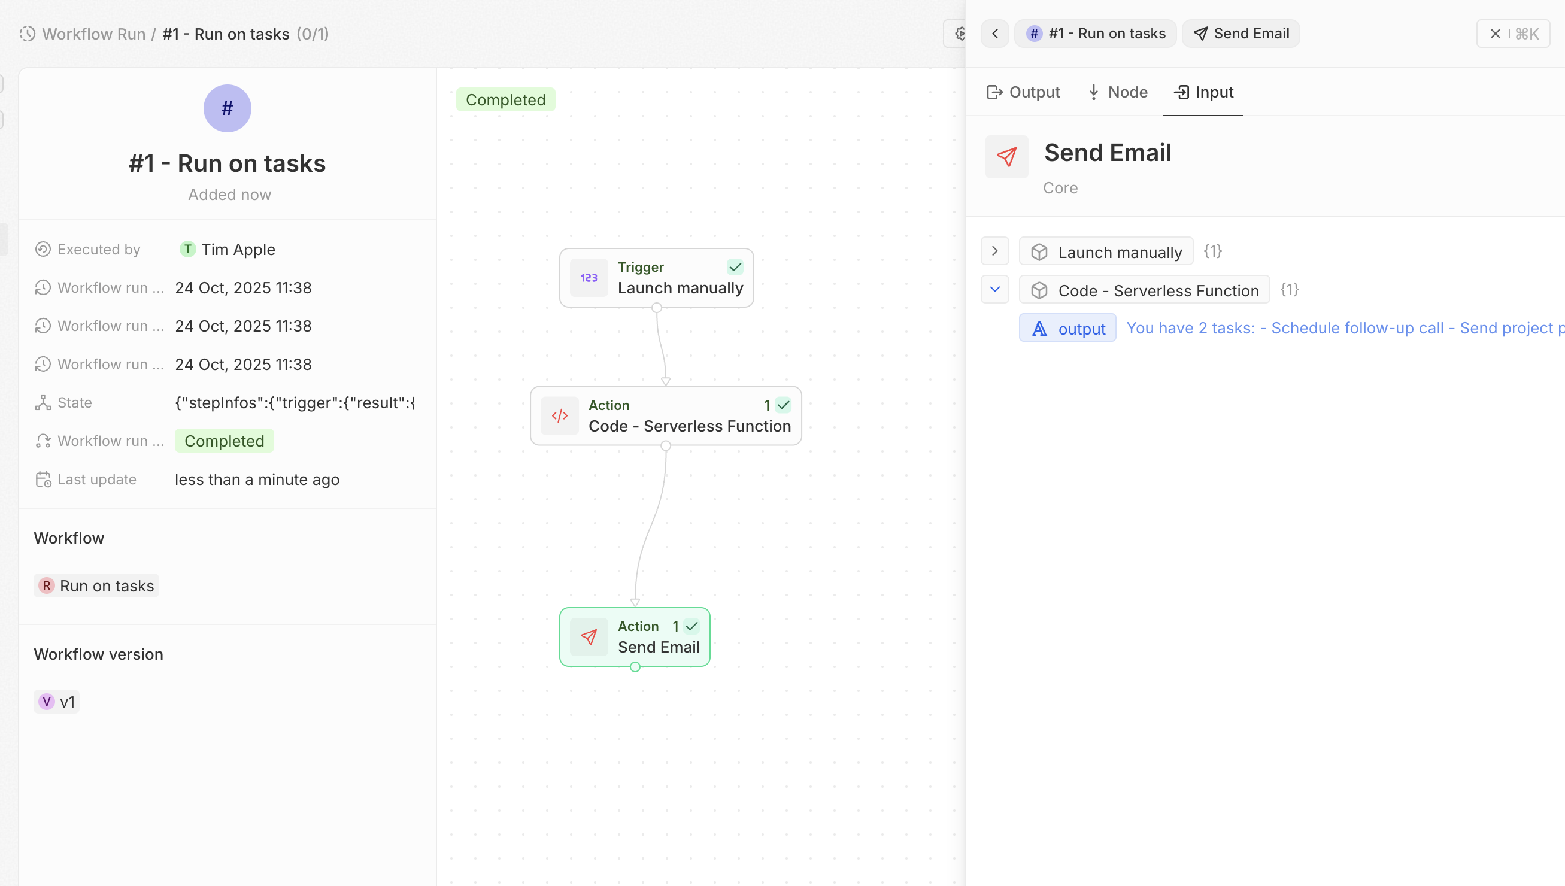
Task: Switch to the Output tab
Action: coord(1023,92)
